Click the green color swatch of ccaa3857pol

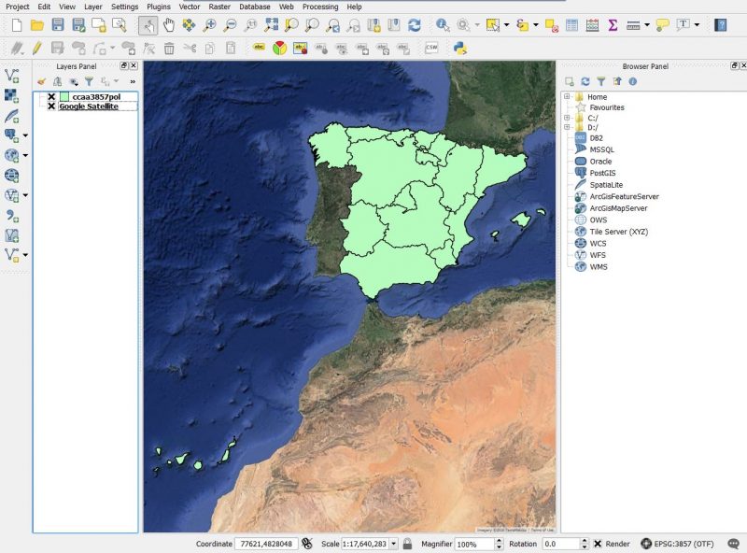pyautogui.click(x=64, y=96)
